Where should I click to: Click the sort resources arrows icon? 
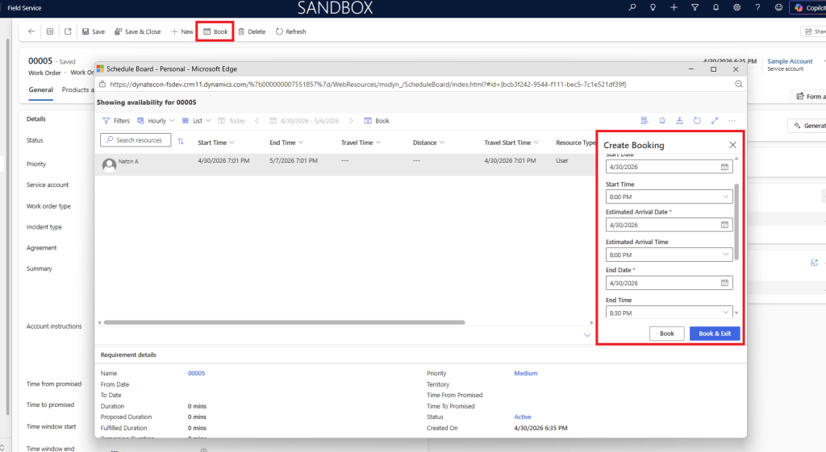coord(181,141)
